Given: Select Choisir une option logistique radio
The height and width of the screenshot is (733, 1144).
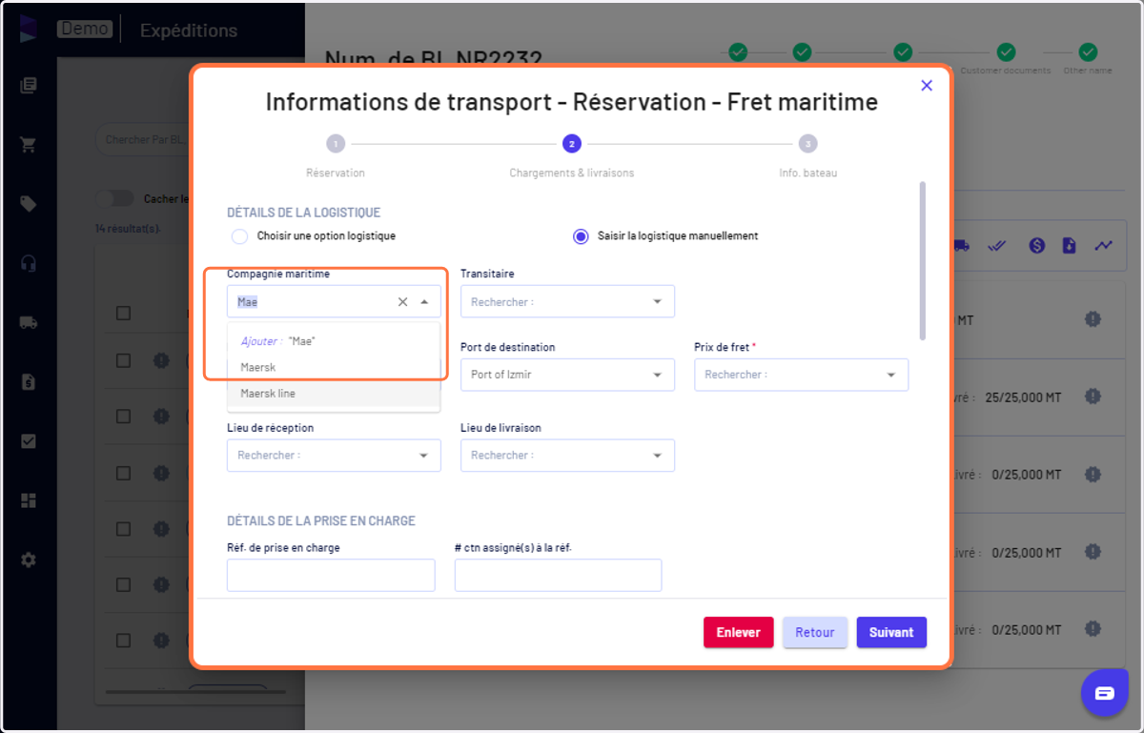Looking at the screenshot, I should click(240, 236).
